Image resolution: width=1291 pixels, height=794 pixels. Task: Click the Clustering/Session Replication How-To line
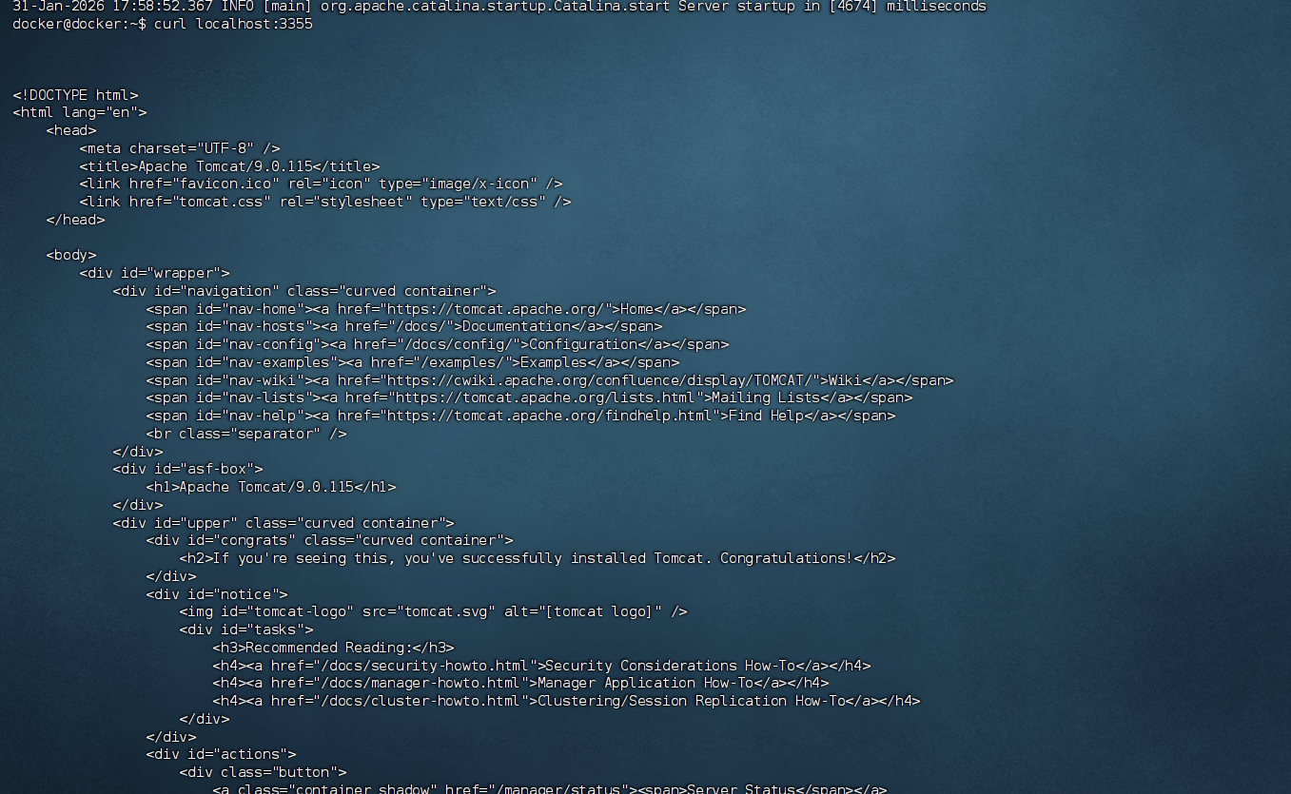[567, 701]
